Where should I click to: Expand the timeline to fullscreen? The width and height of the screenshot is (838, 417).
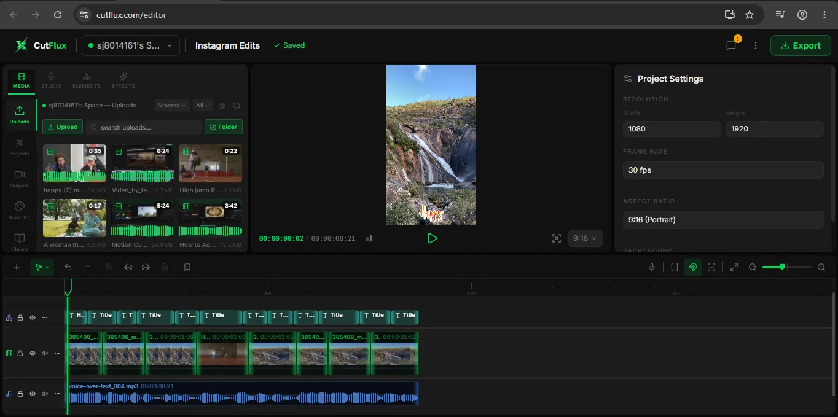tap(734, 267)
